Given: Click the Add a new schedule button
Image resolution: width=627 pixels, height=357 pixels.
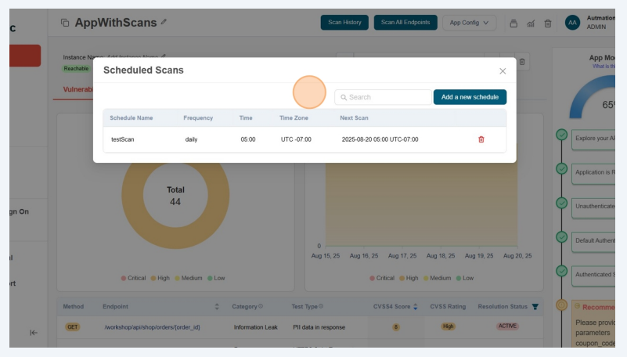Looking at the screenshot, I should [470, 97].
